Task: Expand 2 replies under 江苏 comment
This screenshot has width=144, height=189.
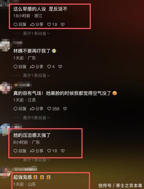Action: pyautogui.click(x=36, y=118)
